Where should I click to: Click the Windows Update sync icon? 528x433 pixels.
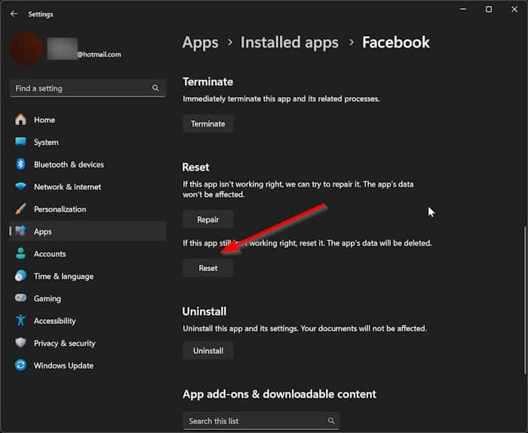20,364
